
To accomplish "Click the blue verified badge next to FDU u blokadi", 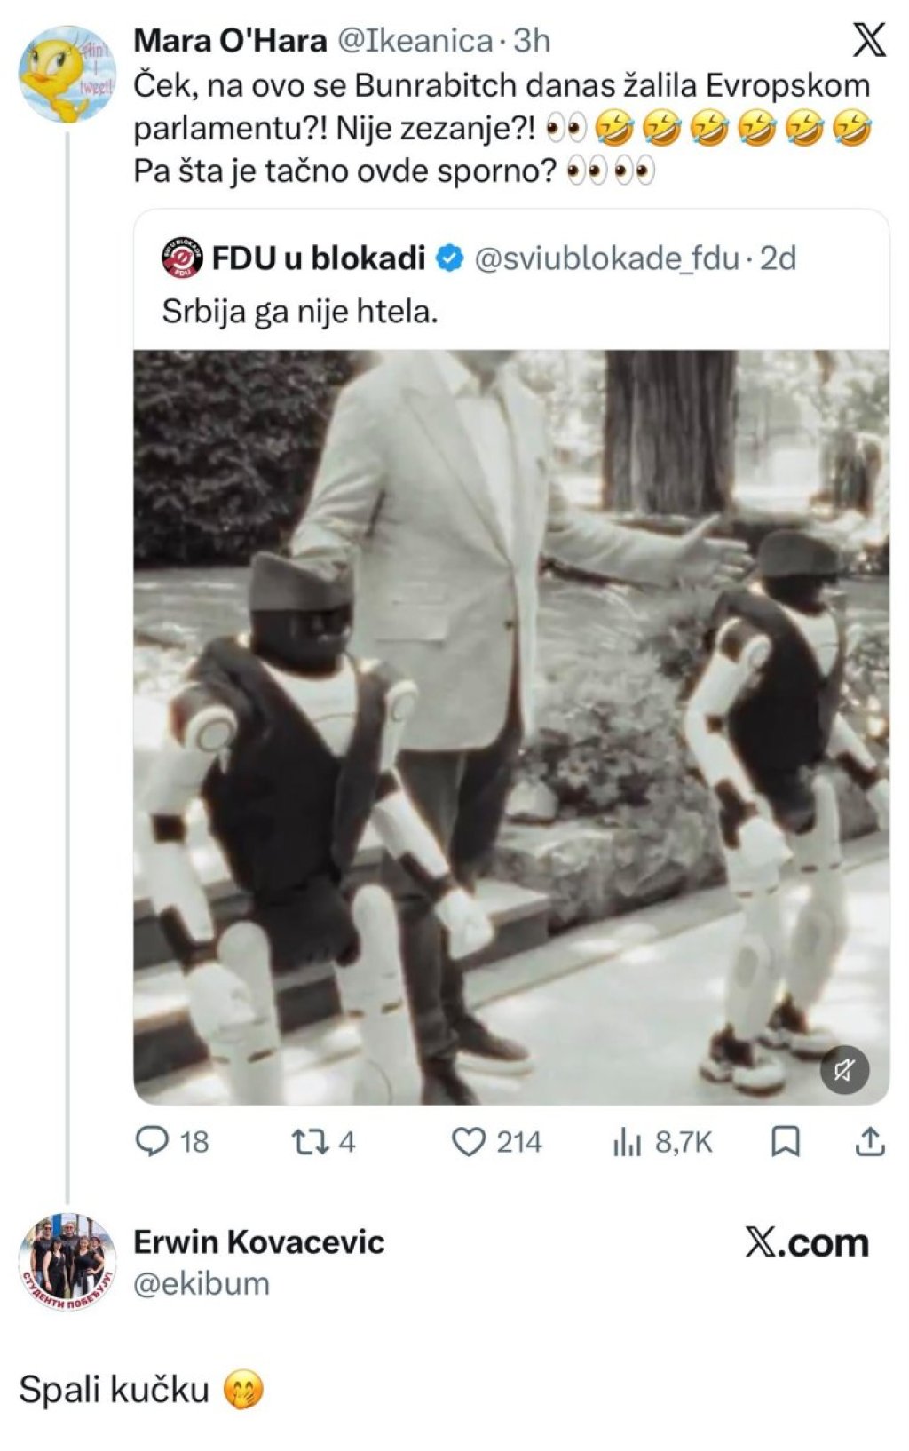I will [451, 258].
